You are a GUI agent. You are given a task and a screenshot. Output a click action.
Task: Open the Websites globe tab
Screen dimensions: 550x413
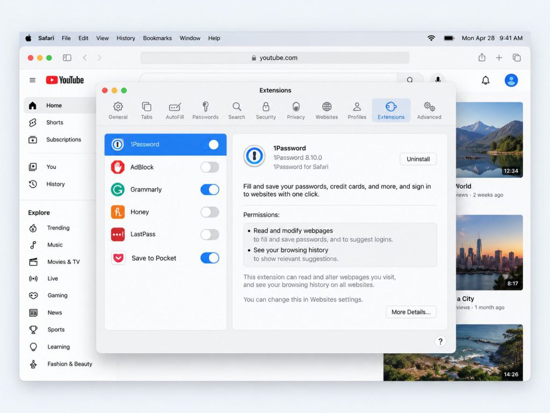327,110
